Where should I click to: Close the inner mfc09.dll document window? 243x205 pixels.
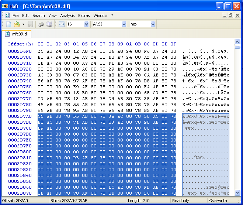pyautogui.click(x=237, y=16)
